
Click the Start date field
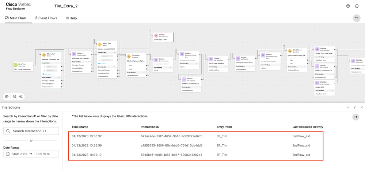coord(20,154)
